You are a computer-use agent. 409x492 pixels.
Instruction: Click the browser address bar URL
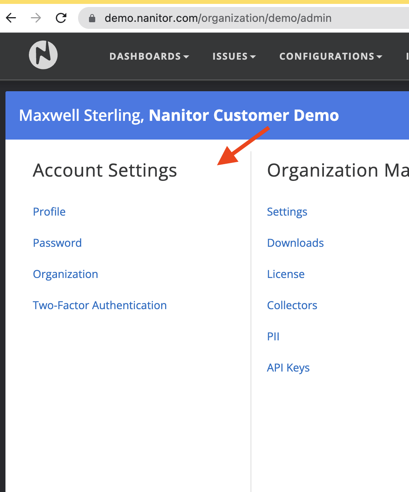[218, 18]
